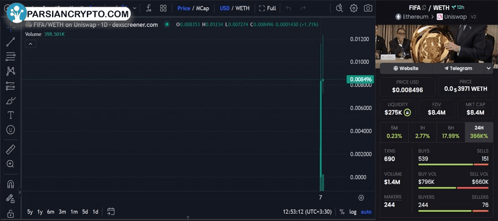Open indicator templates grid

pyautogui.click(x=163, y=8)
